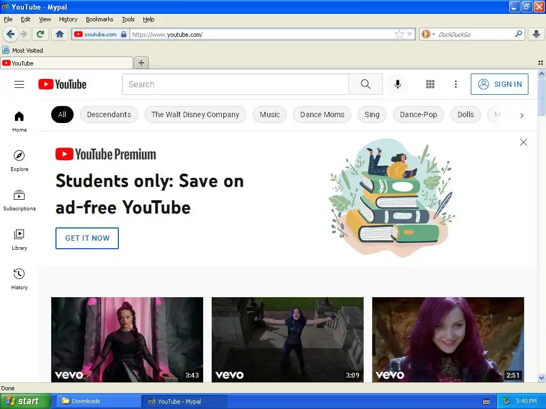Screen dimensions: 546x409
Task: Open the Tools menu
Action: [128, 19]
